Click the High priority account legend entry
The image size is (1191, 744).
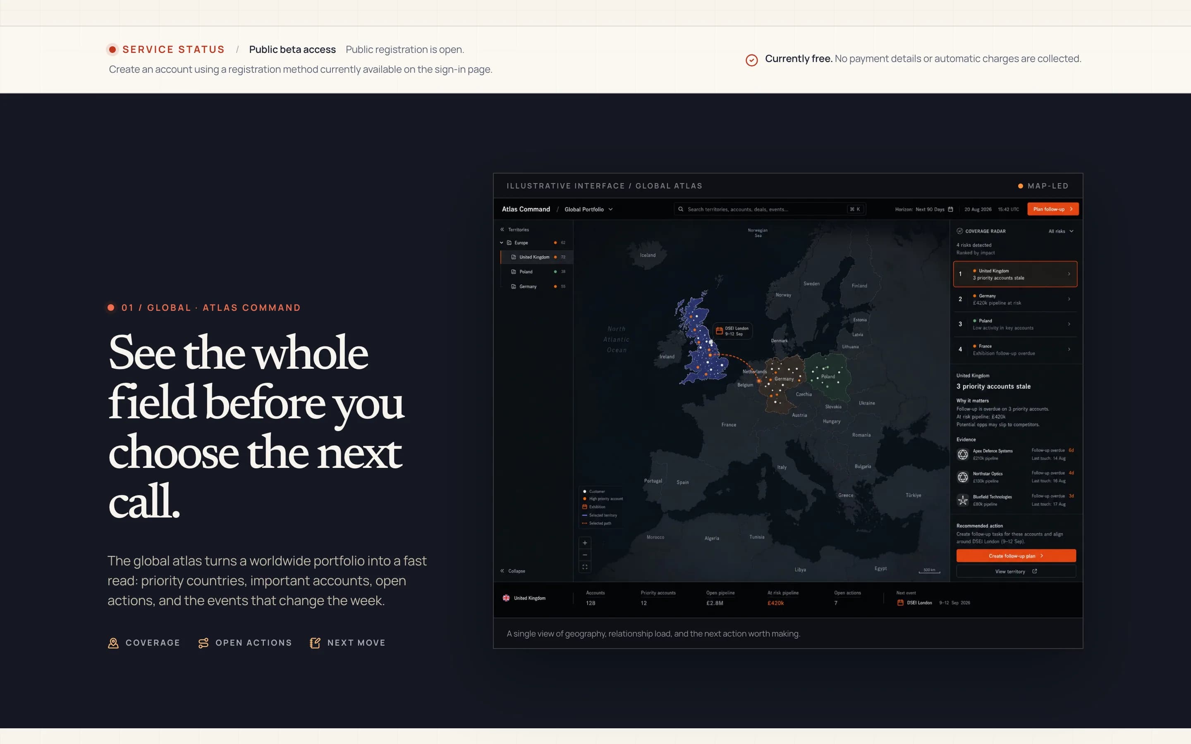[603, 498]
